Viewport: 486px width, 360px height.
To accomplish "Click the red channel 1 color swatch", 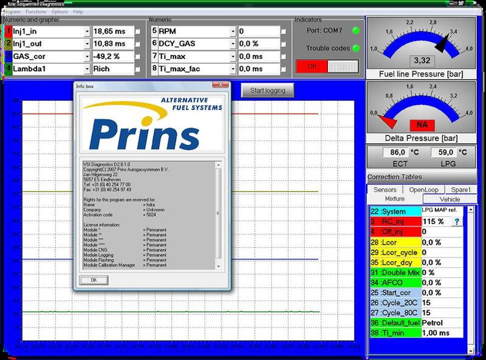I will [8, 32].
